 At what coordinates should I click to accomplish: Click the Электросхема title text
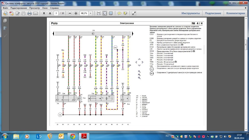pos(127,23)
